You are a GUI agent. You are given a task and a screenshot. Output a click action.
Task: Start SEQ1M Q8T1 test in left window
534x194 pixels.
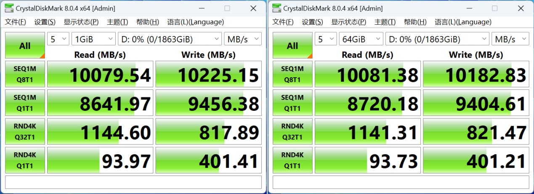(25, 74)
